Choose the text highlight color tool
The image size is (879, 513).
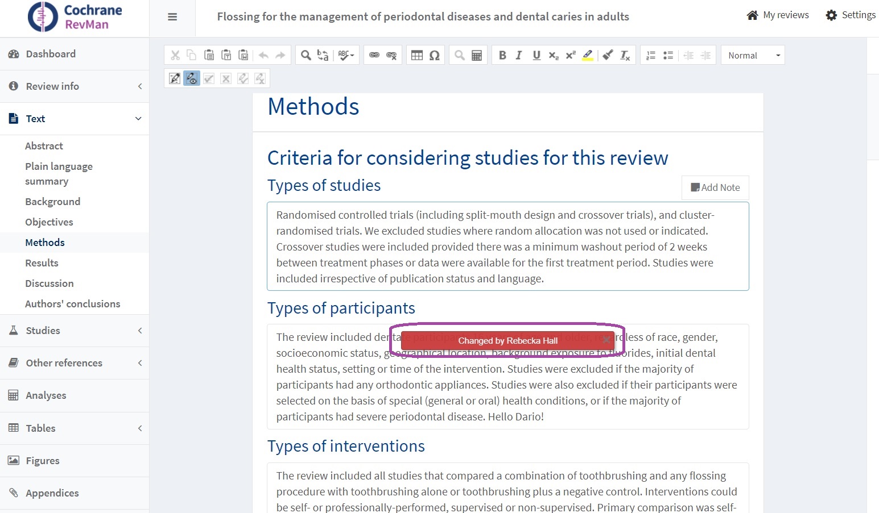point(588,55)
